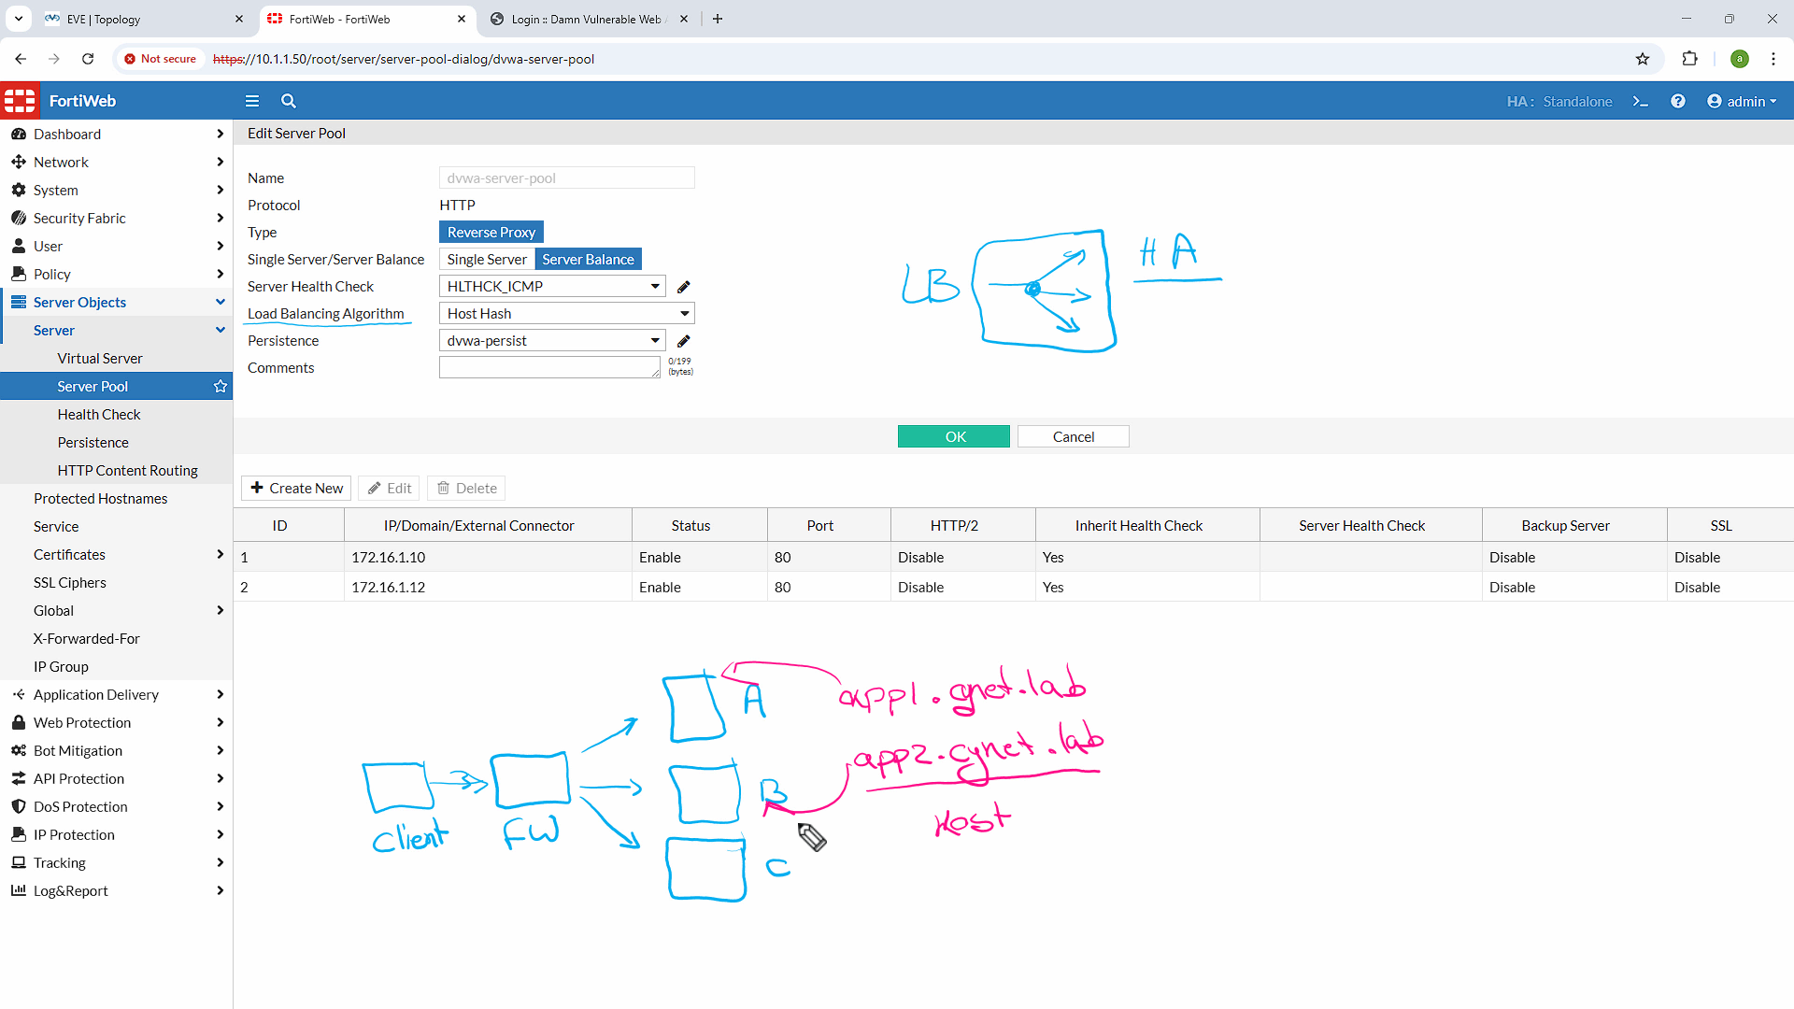Toggle the Reverse Proxy type selector
The image size is (1794, 1009).
coord(491,232)
